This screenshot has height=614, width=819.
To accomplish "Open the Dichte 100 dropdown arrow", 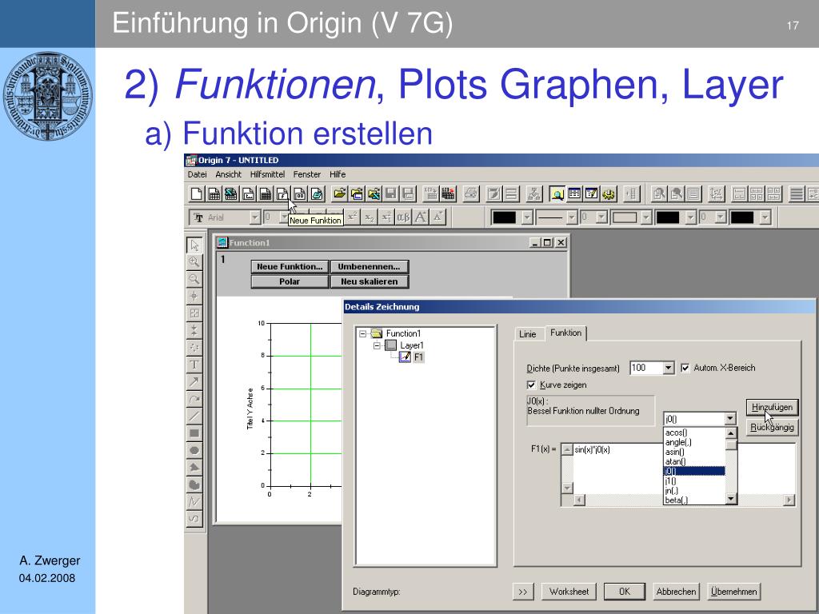I will point(668,368).
